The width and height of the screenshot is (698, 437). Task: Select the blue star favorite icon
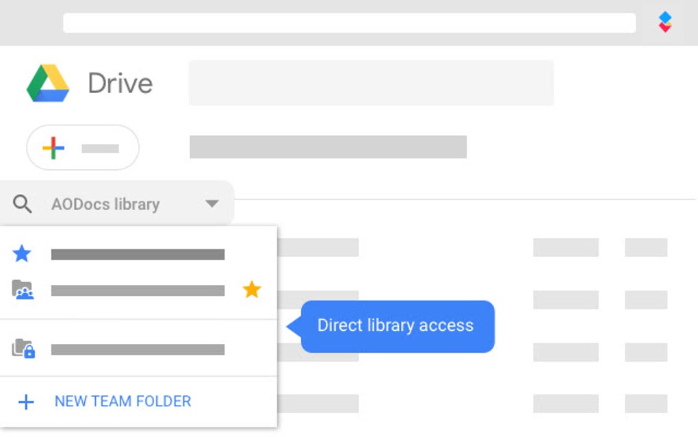point(22,253)
